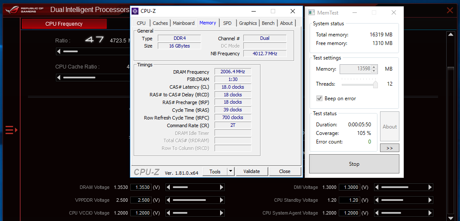Click the DRAM Voltage slider track

195,187
